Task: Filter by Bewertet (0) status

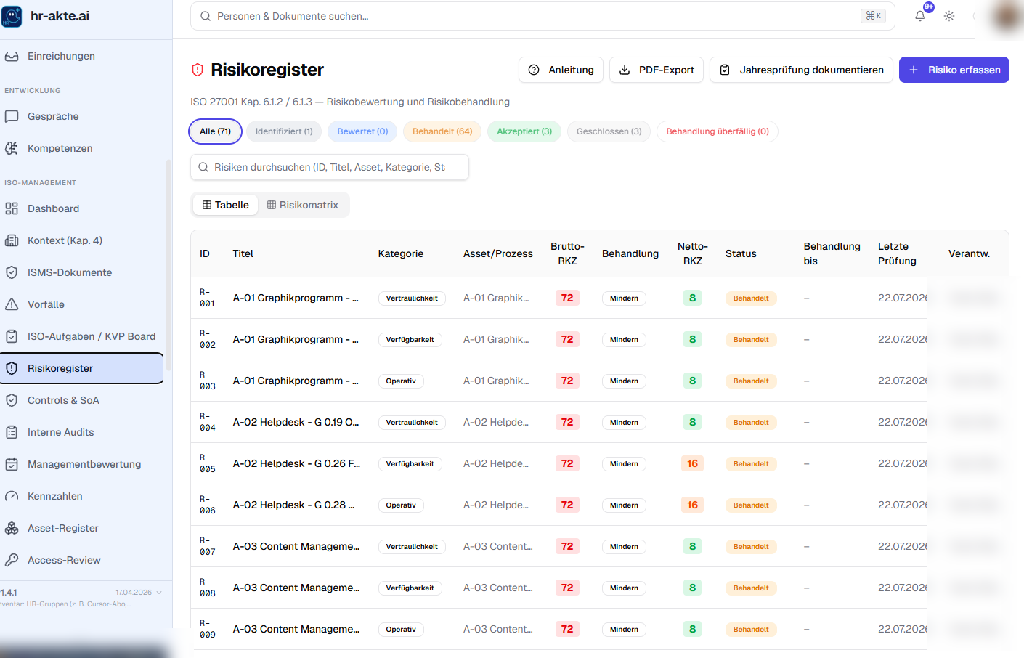Action: click(362, 131)
